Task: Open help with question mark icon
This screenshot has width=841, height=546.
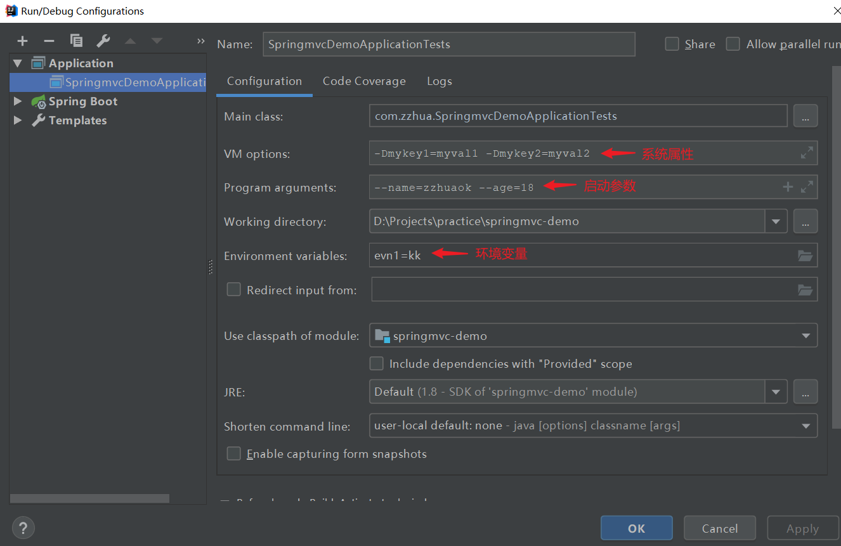Action: tap(23, 528)
